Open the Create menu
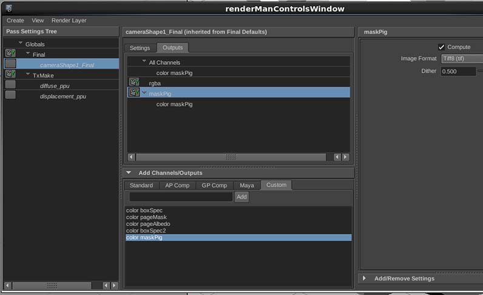Viewport: 483px width, 295px height. pyautogui.click(x=15, y=21)
